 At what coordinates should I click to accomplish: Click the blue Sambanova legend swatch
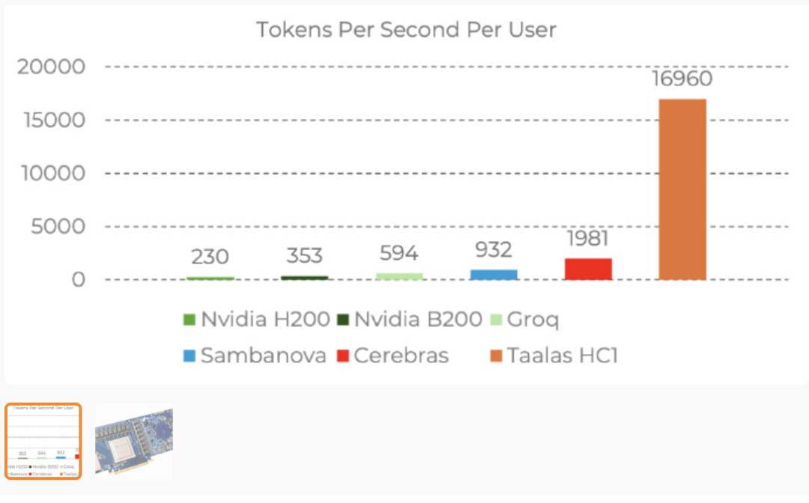click(x=190, y=356)
